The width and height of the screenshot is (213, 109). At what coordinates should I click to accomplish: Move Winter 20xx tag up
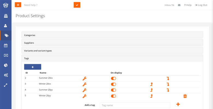click(x=152, y=84)
